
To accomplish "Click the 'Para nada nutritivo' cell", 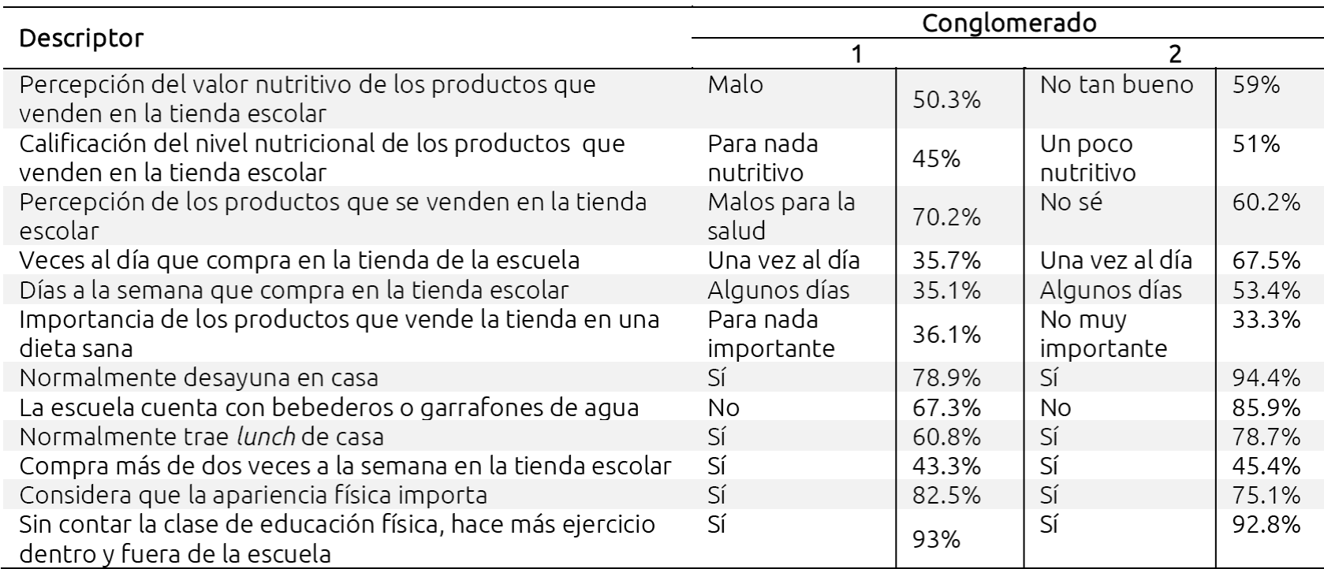I will pyautogui.click(x=763, y=158).
